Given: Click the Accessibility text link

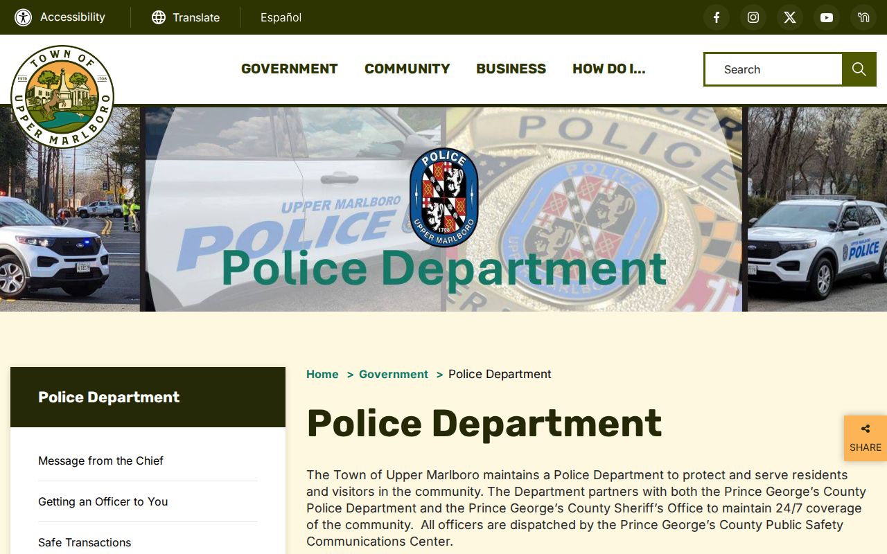Looking at the screenshot, I should (73, 17).
